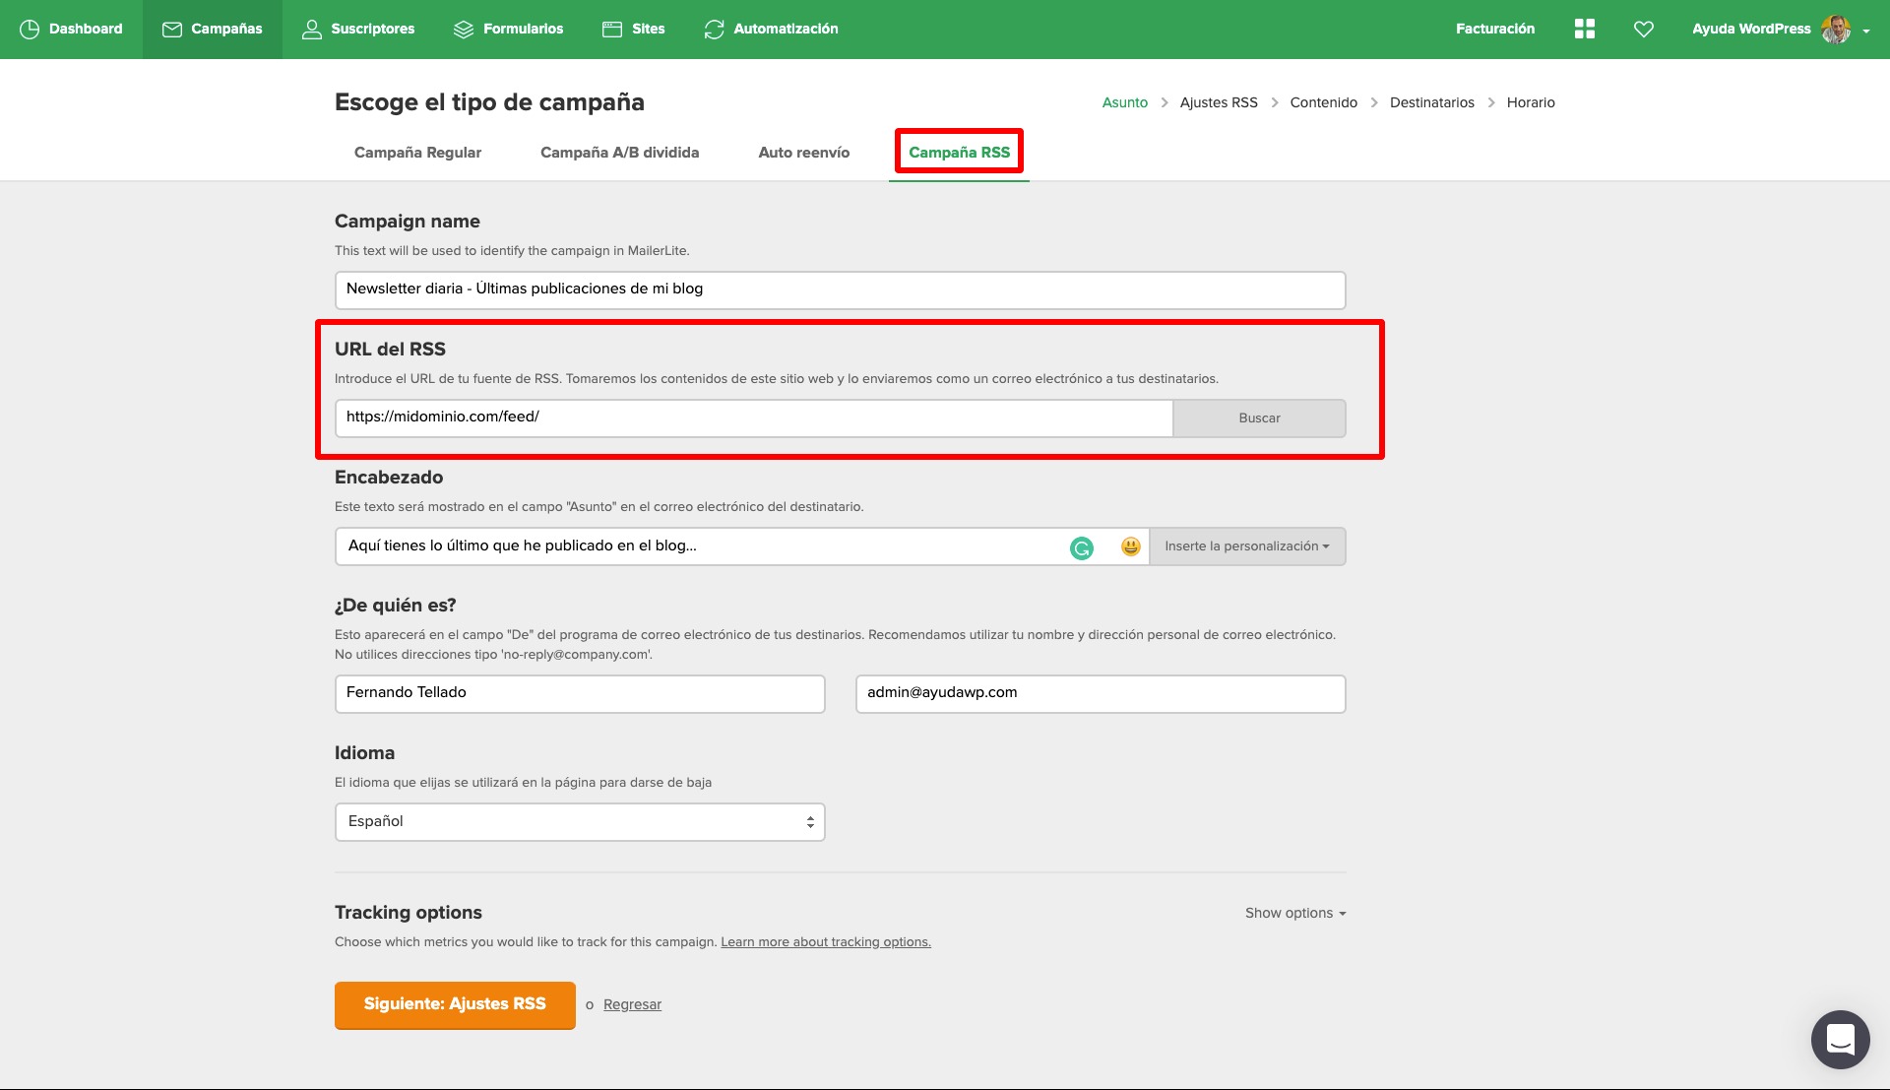This screenshot has height=1090, width=1890.
Task: Expand Inserte la personalización dropdown
Action: [x=1246, y=546]
